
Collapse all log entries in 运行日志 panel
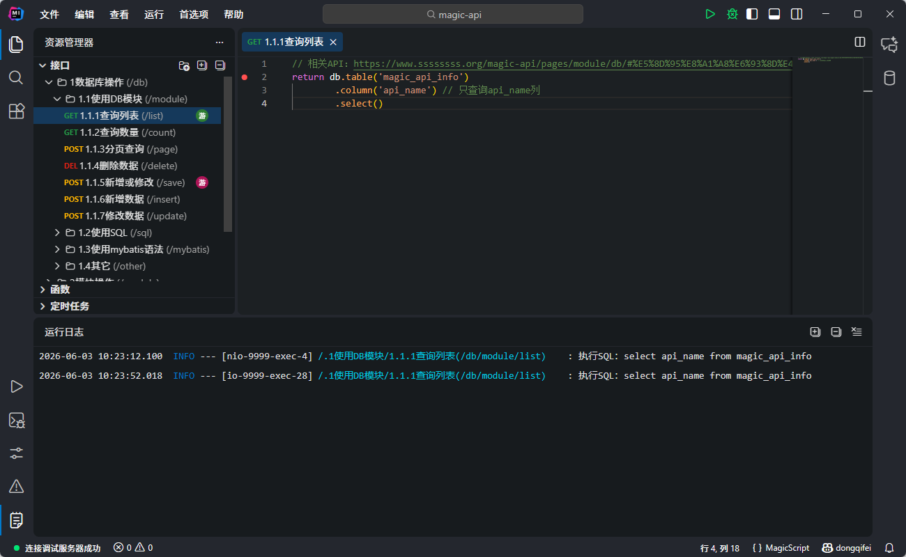tap(836, 332)
